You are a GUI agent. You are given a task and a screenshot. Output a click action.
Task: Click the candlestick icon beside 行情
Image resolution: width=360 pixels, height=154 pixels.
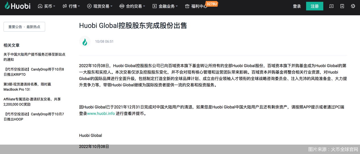(65, 6)
